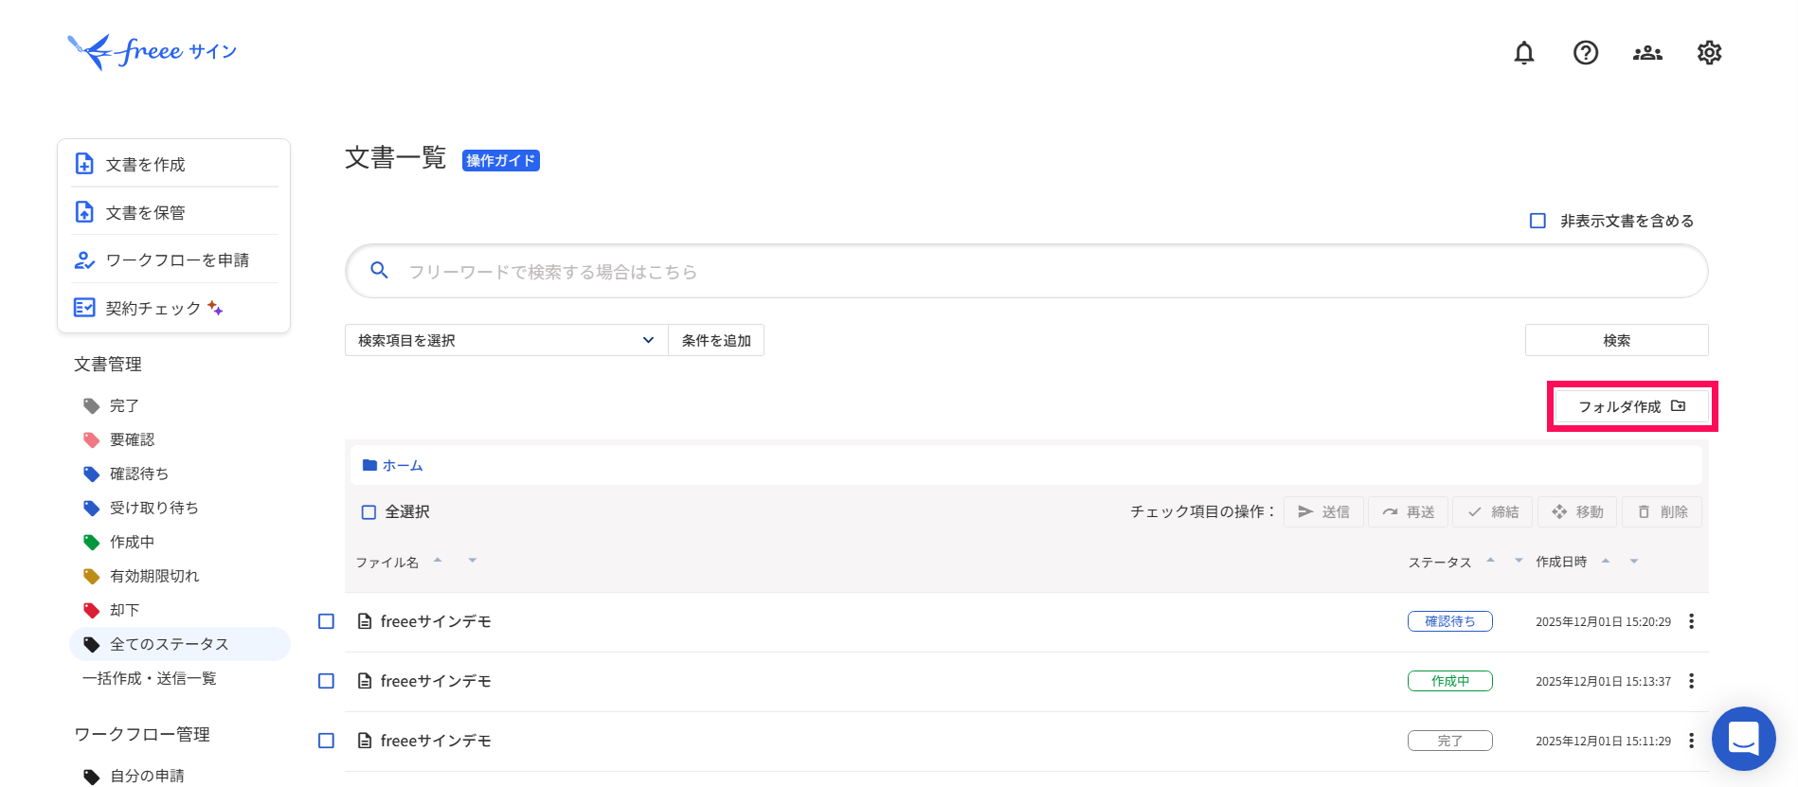The height and width of the screenshot is (787, 1798).
Task: Click the 条件を追加 button
Action: (716, 340)
